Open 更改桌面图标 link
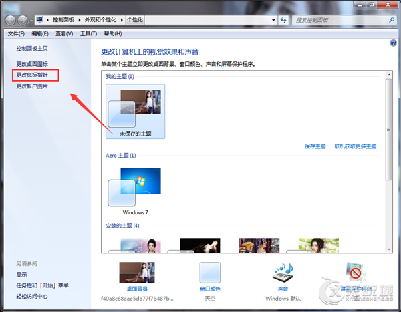 click(32, 64)
